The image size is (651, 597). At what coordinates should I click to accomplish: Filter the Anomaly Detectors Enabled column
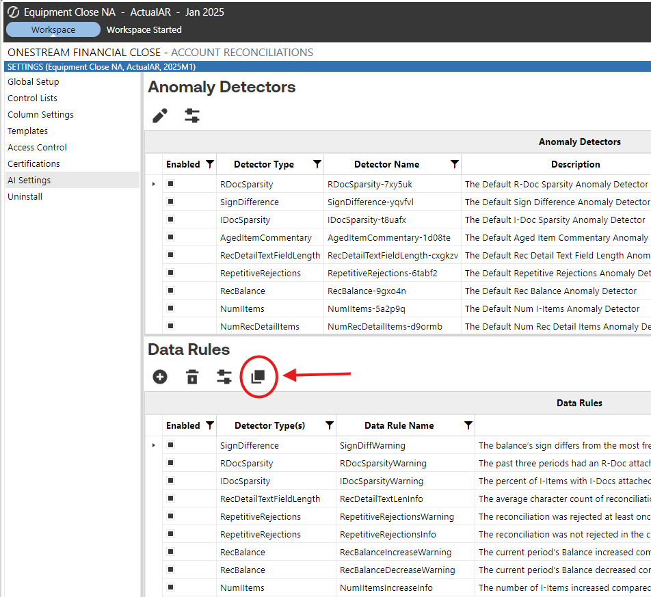(210, 164)
